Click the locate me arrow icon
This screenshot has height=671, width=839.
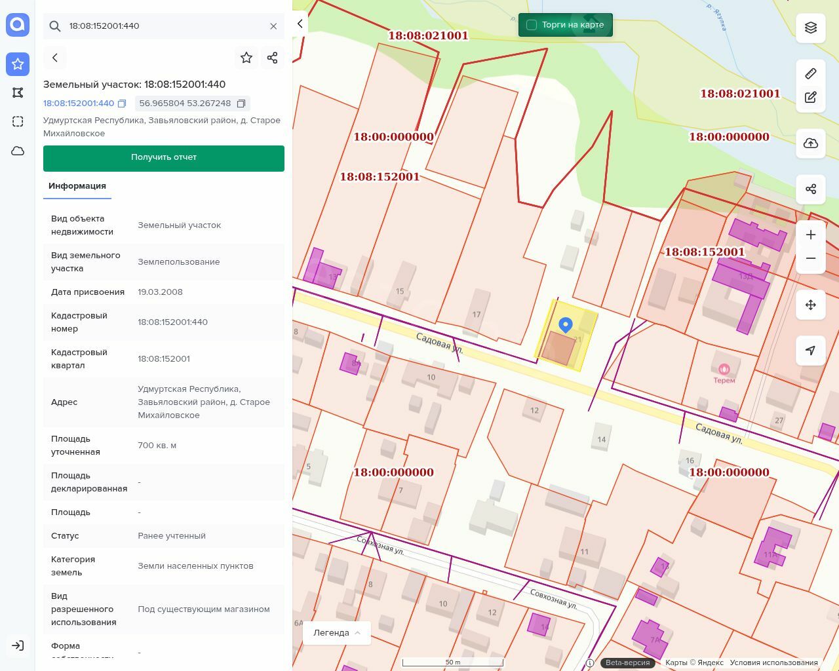click(811, 351)
